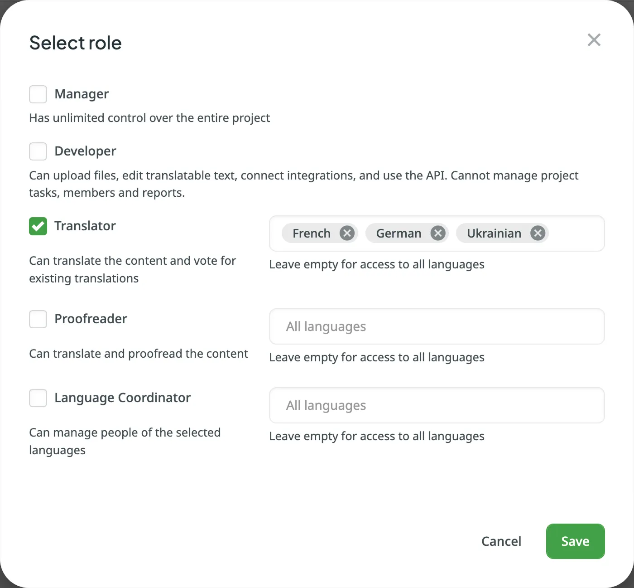Viewport: 634px width, 588px height.
Task: Click the X on the French chip
Action: tap(347, 233)
